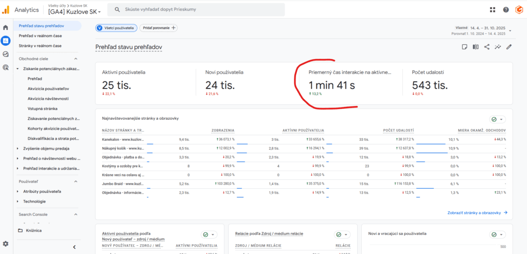Click the ZOBRAZENIA column header
This screenshot has height=254, width=527.
coord(223,130)
